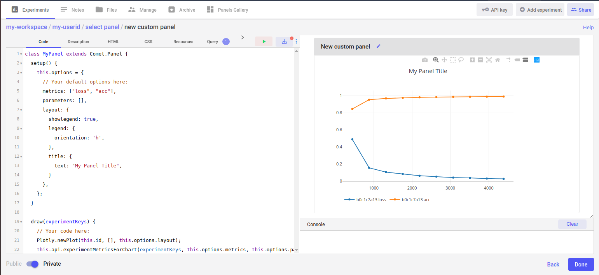Switch to the HTML editor tab

pyautogui.click(x=114, y=42)
